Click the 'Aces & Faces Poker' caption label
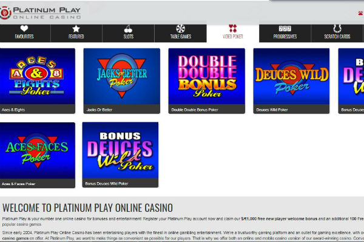The height and width of the screenshot is (242, 364). coord(19,184)
